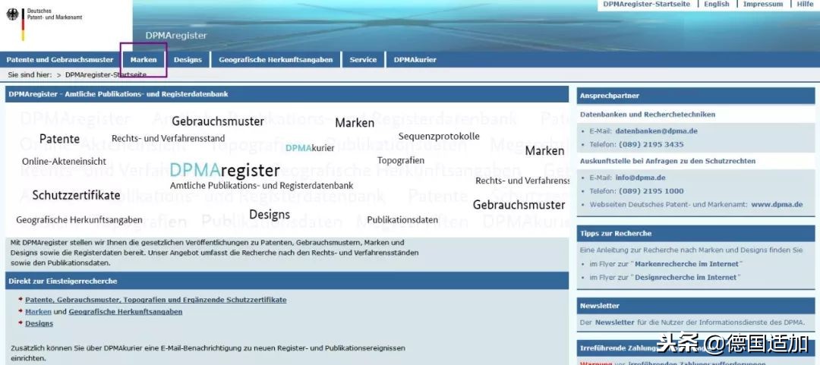Open the Designs beginner search link
The image size is (820, 365).
(39, 324)
